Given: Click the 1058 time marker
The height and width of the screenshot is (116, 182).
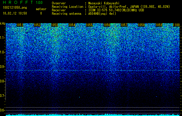Looking at the screenshot, I should click(x=141, y=25).
